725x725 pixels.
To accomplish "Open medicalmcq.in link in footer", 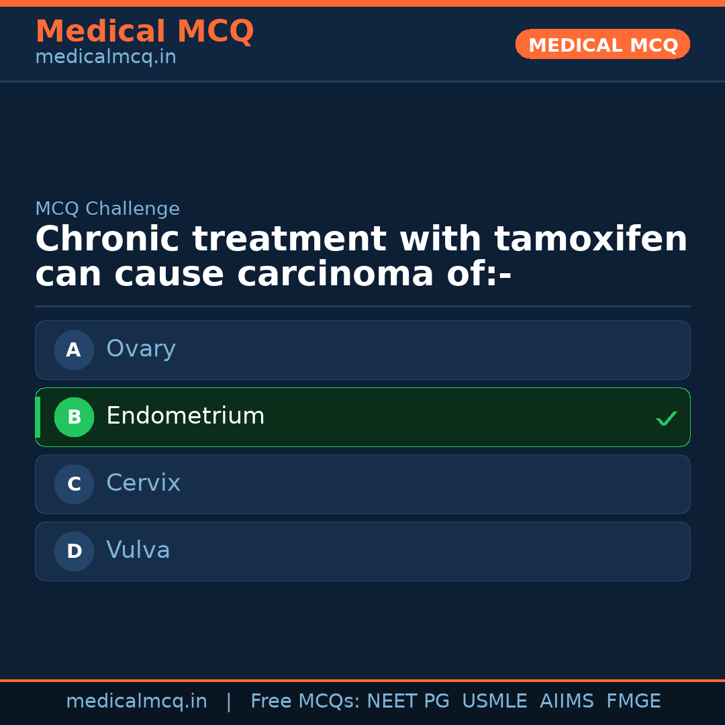I will click(x=136, y=702).
